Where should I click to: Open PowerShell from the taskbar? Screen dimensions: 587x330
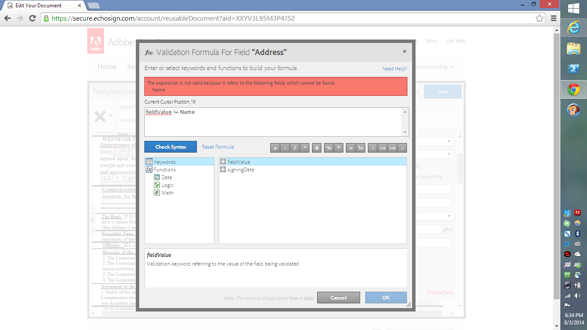tap(574, 69)
